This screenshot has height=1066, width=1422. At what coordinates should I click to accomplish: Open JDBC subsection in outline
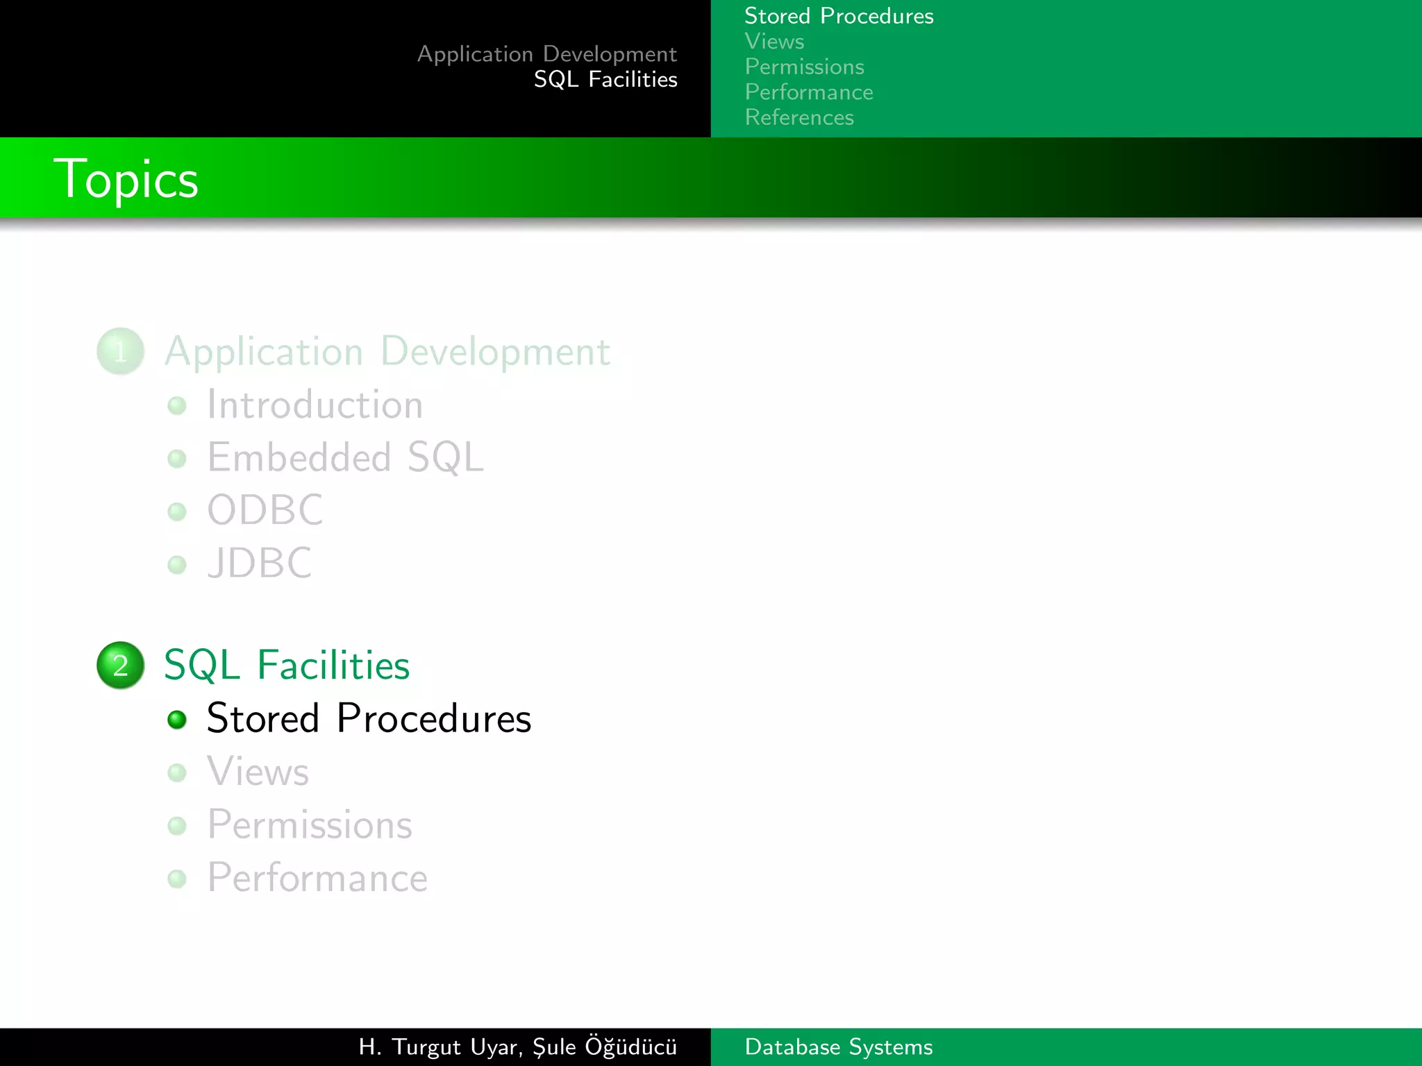coord(260,563)
